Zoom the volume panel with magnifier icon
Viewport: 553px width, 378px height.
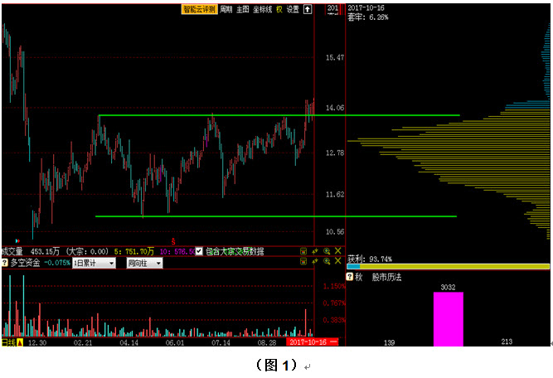pos(327,251)
